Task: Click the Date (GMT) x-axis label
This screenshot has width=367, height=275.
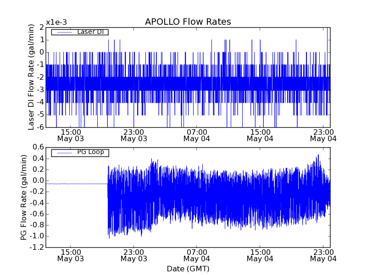Action: [x=188, y=268]
